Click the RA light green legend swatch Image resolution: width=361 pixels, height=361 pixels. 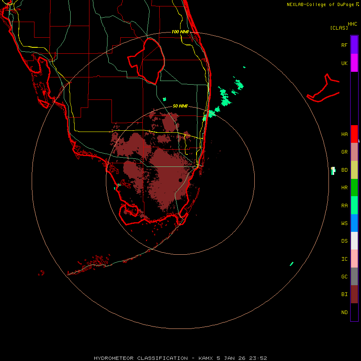click(x=354, y=205)
